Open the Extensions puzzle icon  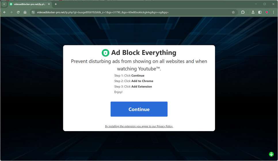pos(243,12)
